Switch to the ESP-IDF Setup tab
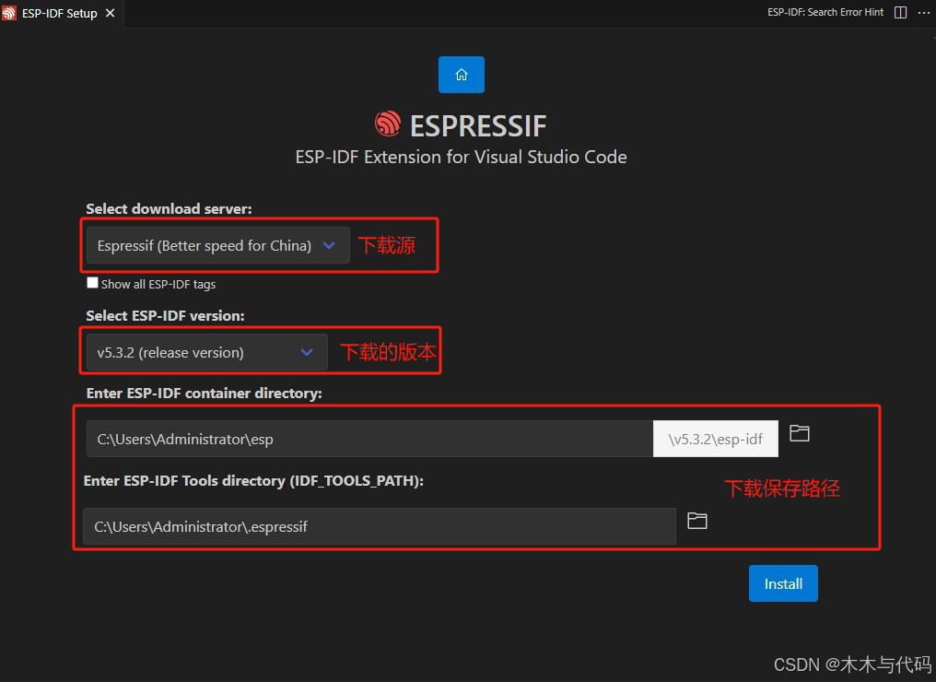 pyautogui.click(x=60, y=13)
